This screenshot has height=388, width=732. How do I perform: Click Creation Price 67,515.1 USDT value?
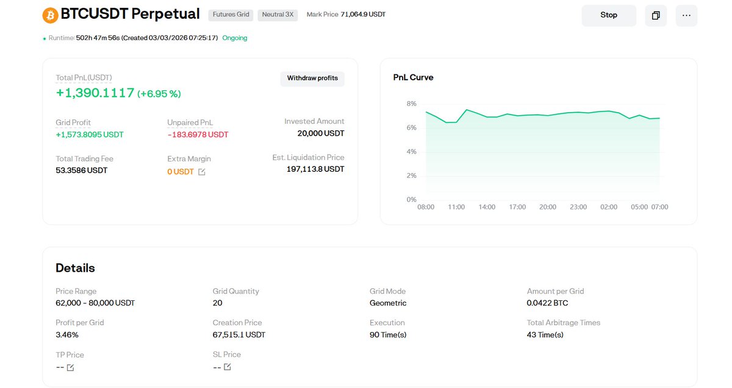(239, 335)
